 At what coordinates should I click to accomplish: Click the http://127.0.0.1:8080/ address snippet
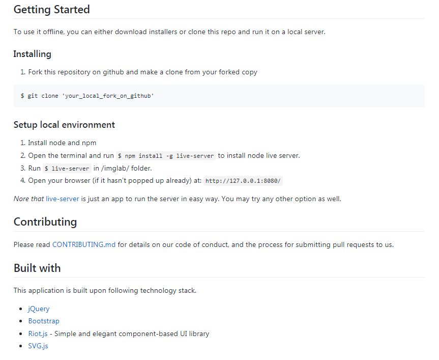pos(244,181)
